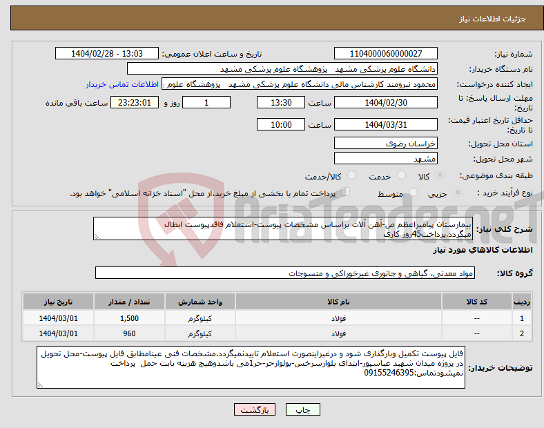Click the resize handle of buyer notes textarea
Screen dimensions: 544x428
(40, 385)
